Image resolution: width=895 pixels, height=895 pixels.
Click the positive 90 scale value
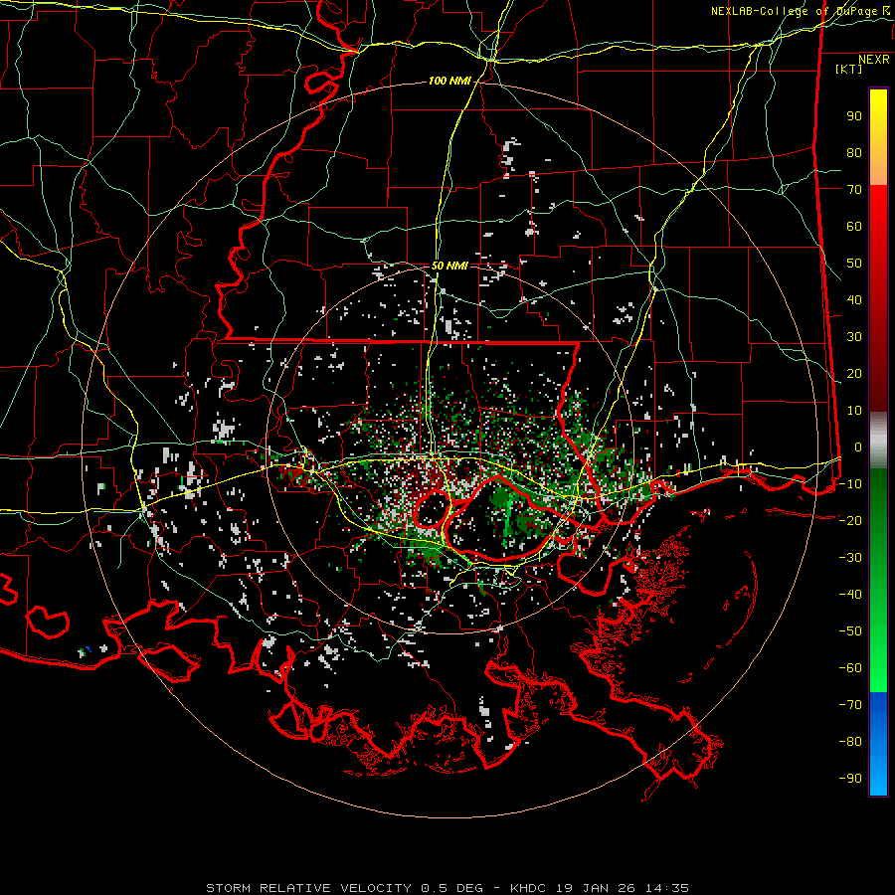click(x=854, y=116)
